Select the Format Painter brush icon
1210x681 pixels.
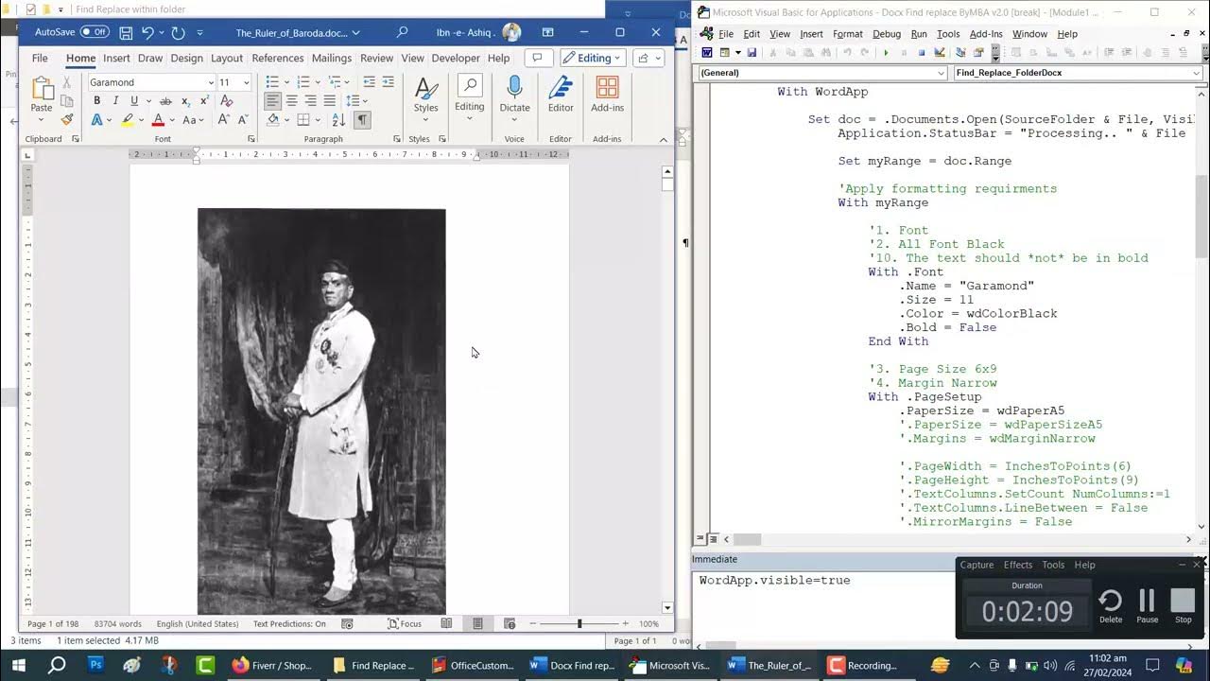click(66, 120)
